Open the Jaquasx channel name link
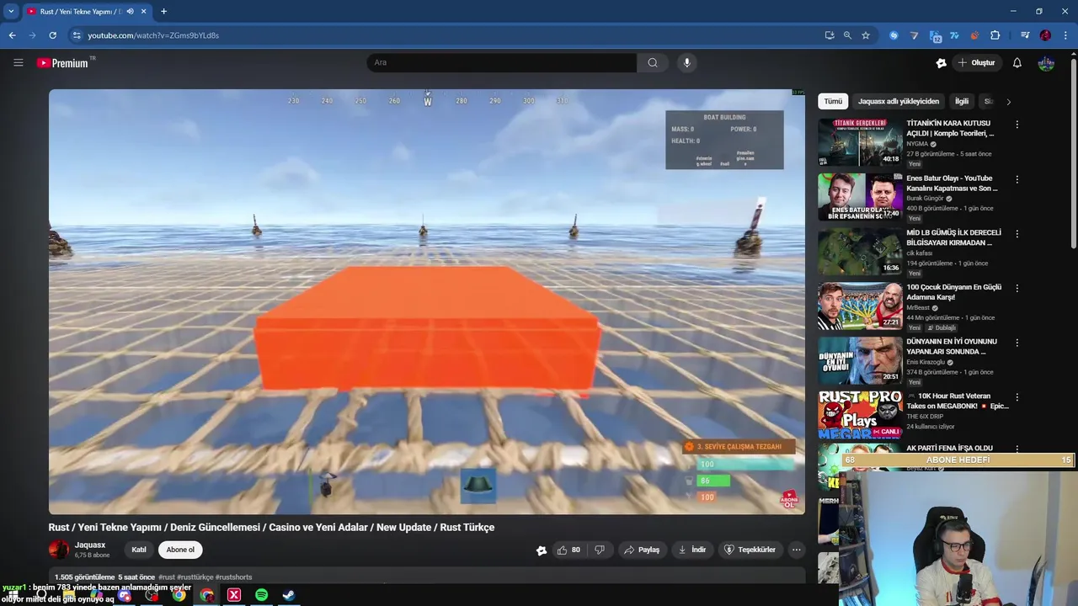 click(x=90, y=545)
